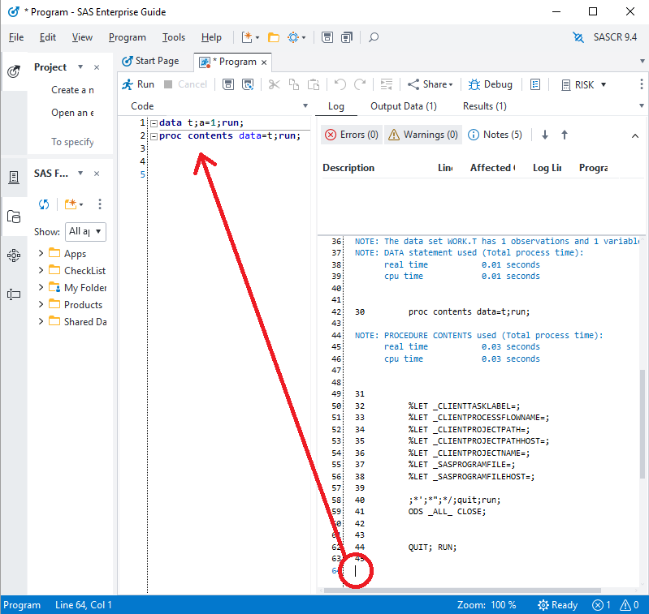This screenshot has height=614, width=649.
Task: Run the SAS program
Action: (x=137, y=84)
